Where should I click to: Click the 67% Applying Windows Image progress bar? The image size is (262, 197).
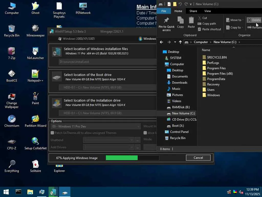(x=132, y=158)
